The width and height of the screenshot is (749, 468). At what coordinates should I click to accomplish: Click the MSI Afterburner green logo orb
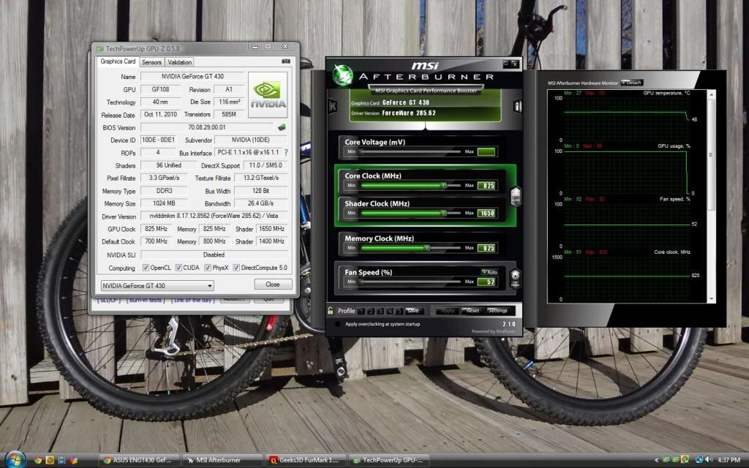click(x=342, y=75)
